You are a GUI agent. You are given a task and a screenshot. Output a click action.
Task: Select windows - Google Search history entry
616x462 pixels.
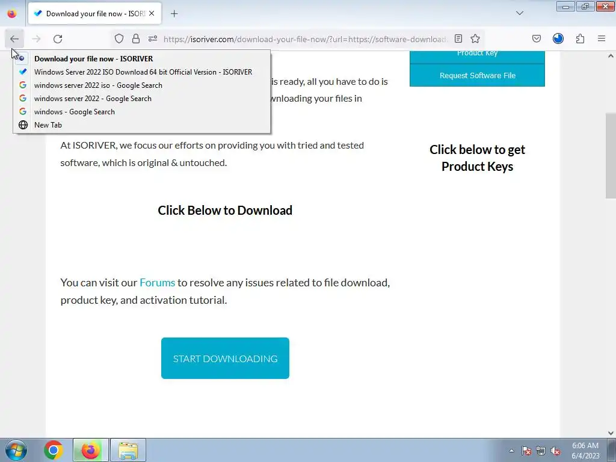(x=142, y=111)
